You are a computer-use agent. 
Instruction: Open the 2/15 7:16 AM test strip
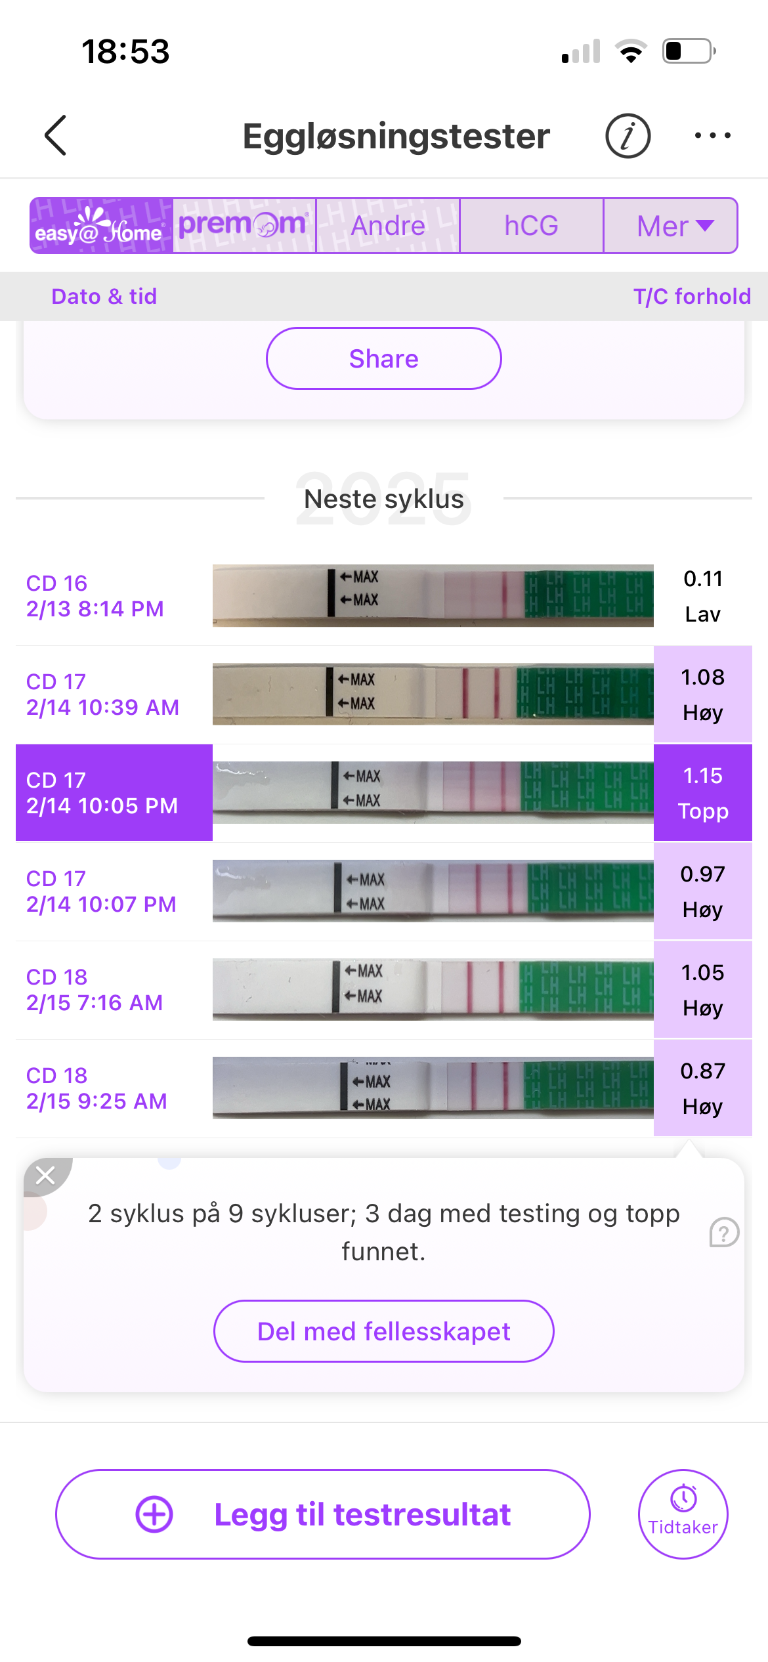(x=433, y=989)
